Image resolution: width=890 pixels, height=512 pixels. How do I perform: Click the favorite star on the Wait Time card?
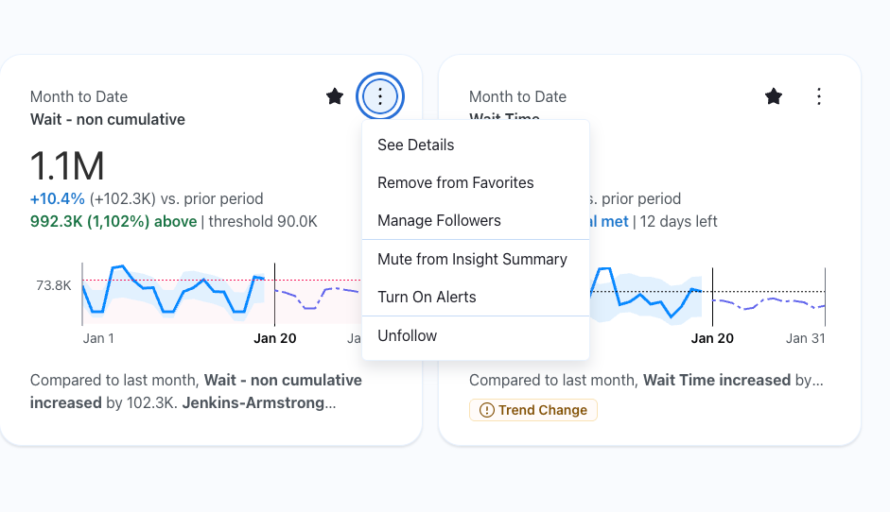[x=774, y=96]
